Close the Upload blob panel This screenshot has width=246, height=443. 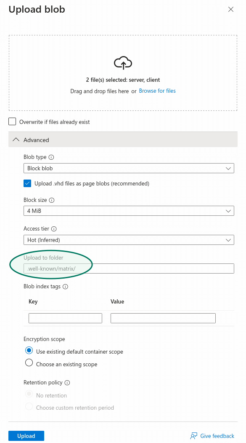[x=231, y=9]
